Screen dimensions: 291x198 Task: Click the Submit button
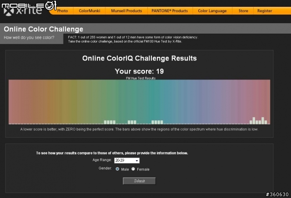click(x=139, y=181)
